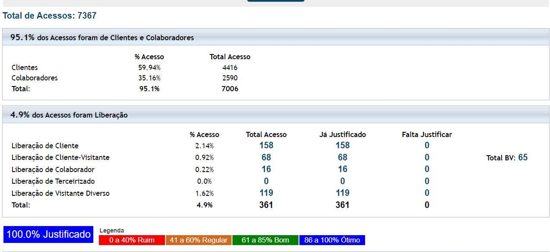This screenshot has height=252, width=550.
Task: Collapse the "Acessos foram Liberação" panel header
Action: point(276,115)
